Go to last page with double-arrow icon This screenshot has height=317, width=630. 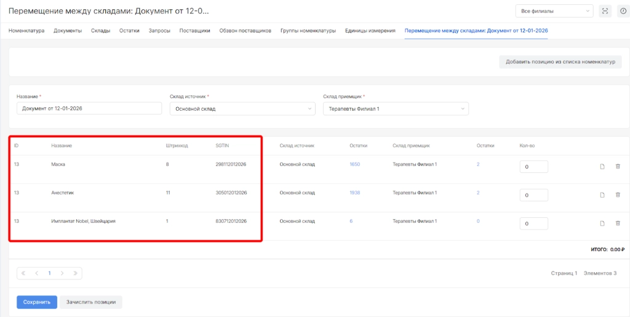point(74,273)
